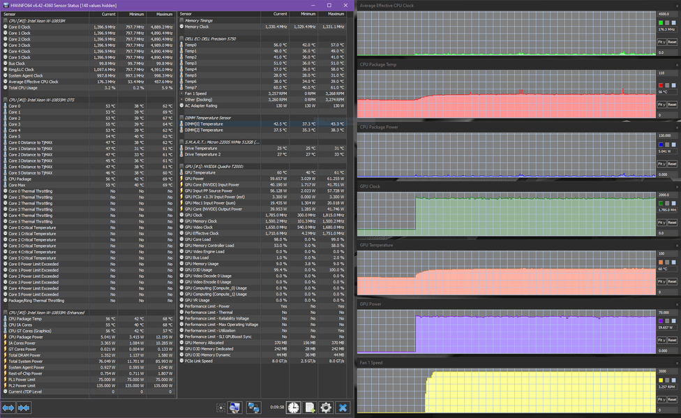
Task: Click the monitor with magnifier icon
Action: pyautogui.click(x=234, y=408)
